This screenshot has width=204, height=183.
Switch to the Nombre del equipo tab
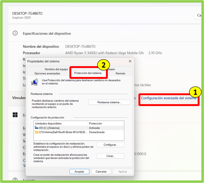click(x=56, y=69)
